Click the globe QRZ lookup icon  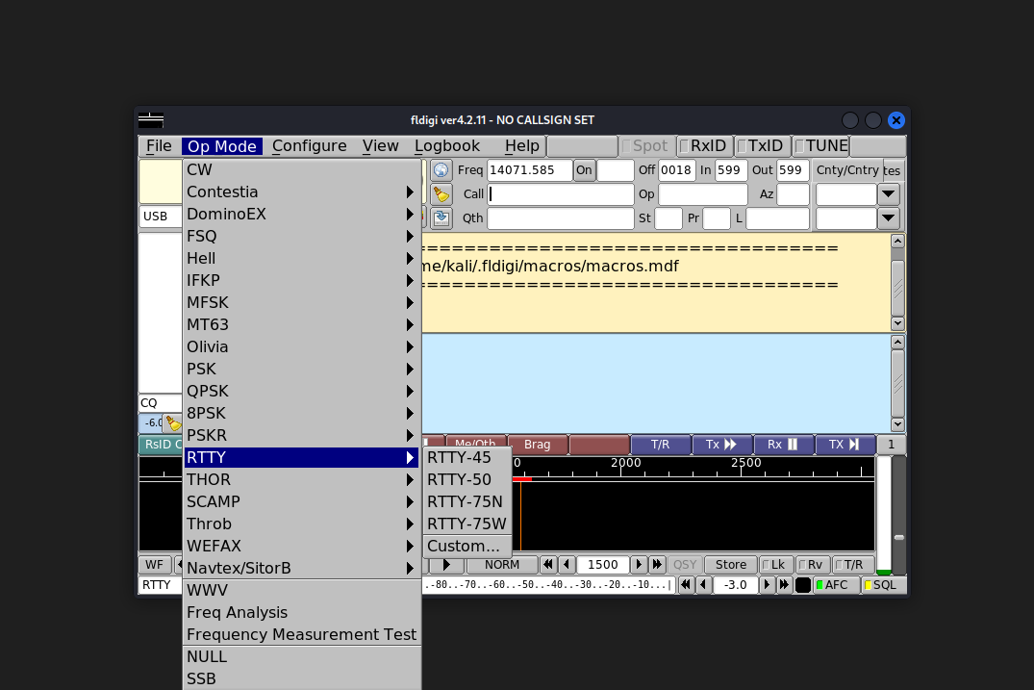441,170
